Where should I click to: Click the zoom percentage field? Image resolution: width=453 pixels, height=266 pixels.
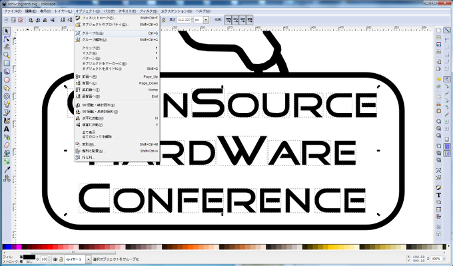click(436, 259)
